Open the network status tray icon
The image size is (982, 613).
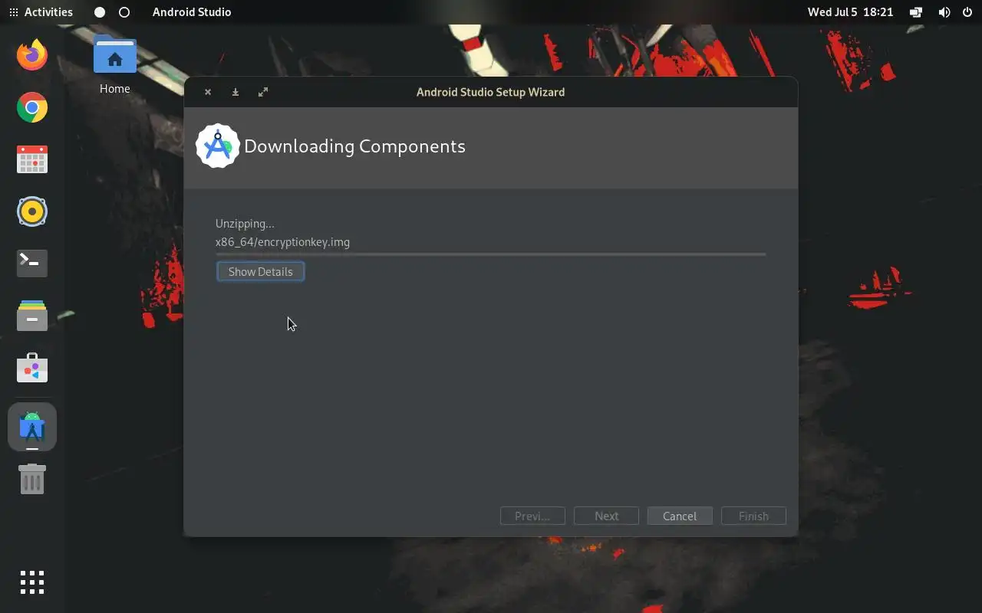coord(916,12)
